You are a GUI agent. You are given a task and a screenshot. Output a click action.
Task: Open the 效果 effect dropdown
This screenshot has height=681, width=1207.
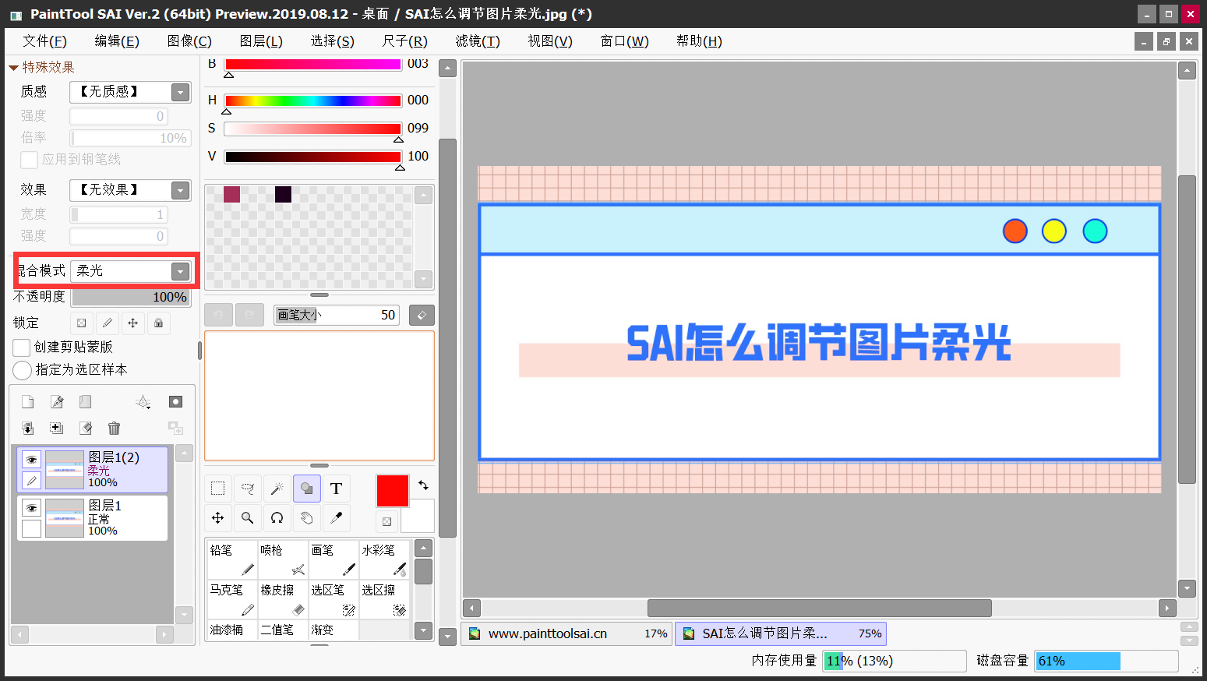[x=130, y=190]
